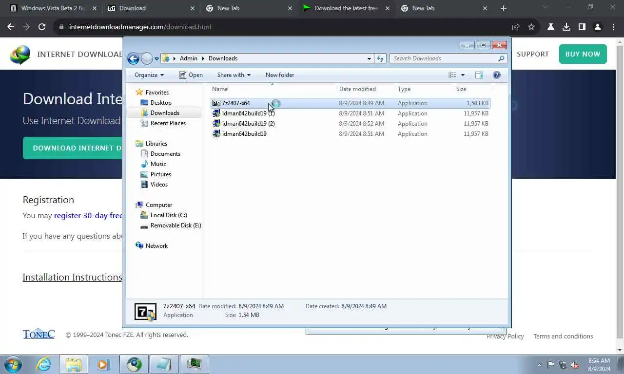Click the 7-Zip thumbnail in details pane
The image size is (624, 374).
point(145,312)
